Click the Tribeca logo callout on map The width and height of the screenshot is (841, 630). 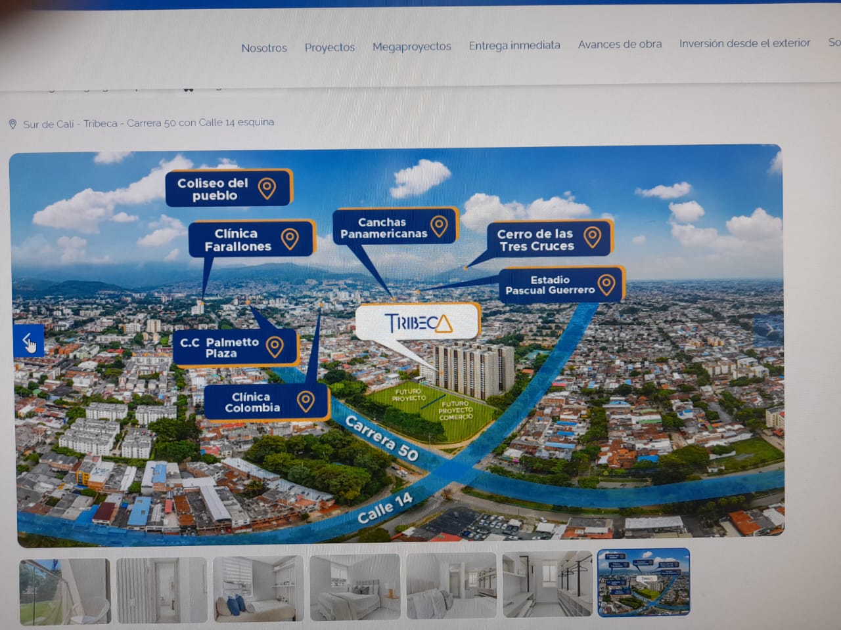tap(419, 323)
